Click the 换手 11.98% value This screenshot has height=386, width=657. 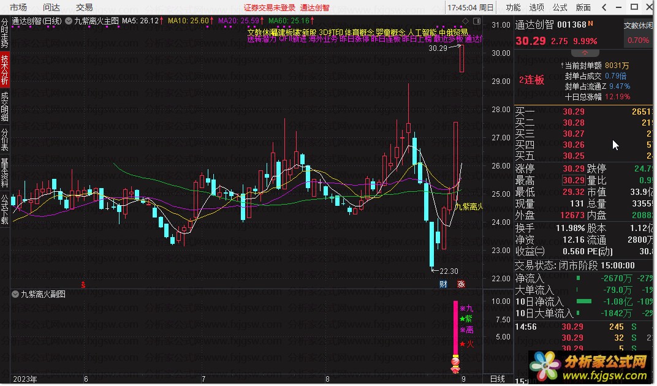tap(570, 229)
